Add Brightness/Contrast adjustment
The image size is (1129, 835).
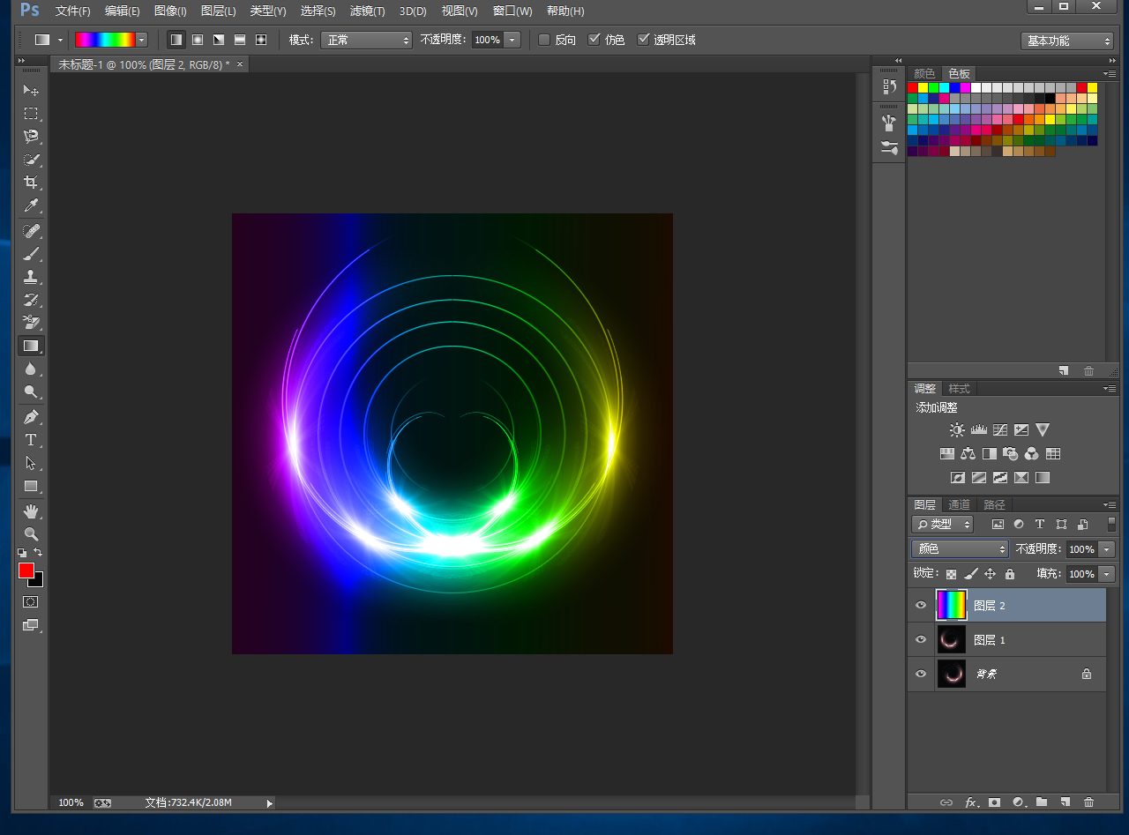(957, 430)
